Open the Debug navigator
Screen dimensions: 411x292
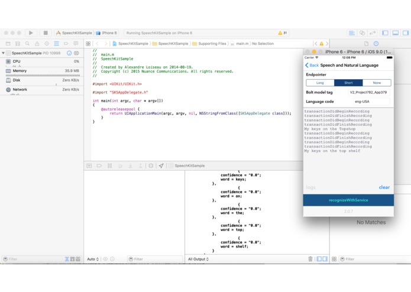(56, 44)
